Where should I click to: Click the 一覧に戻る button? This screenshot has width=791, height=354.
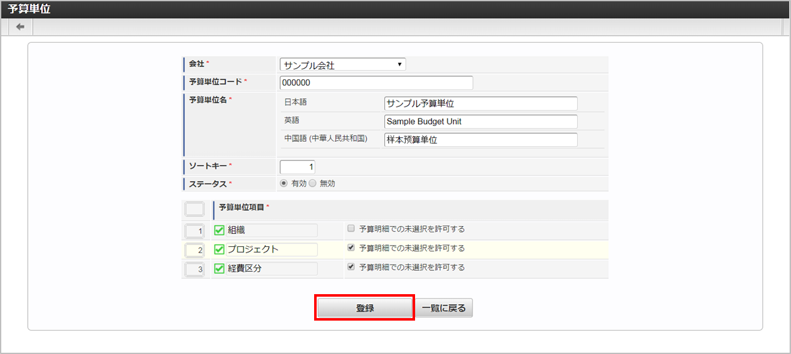[x=443, y=308]
